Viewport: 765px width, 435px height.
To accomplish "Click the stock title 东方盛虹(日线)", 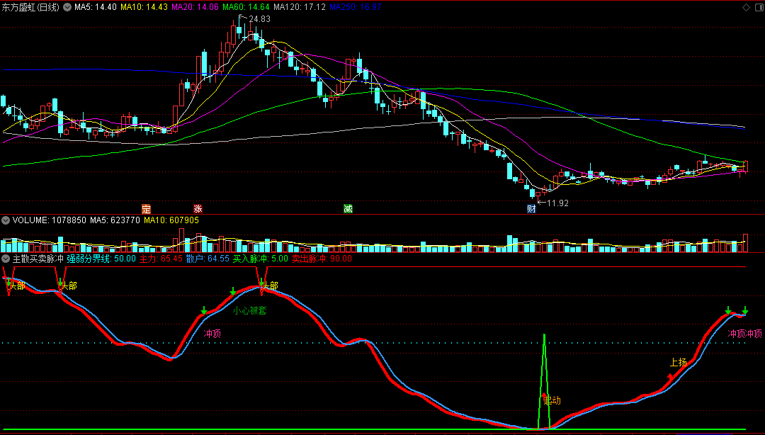I will tap(30, 7).
